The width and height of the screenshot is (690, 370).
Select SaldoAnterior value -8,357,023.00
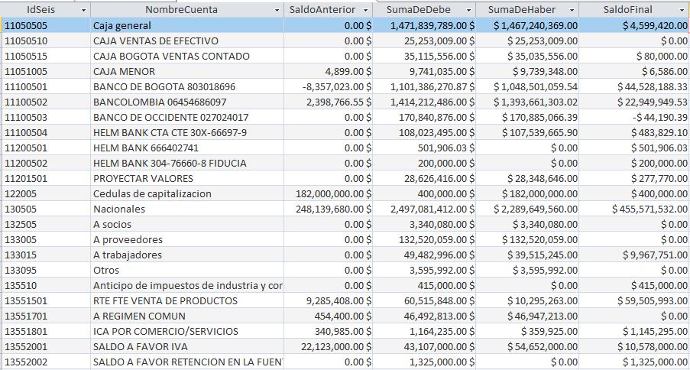328,87
